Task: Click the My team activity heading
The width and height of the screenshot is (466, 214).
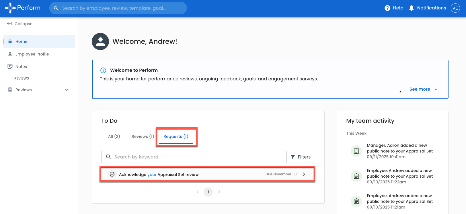Action: (x=370, y=121)
